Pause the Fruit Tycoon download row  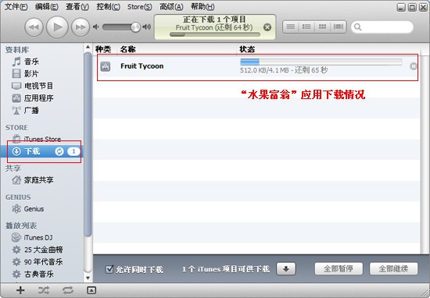click(414, 66)
